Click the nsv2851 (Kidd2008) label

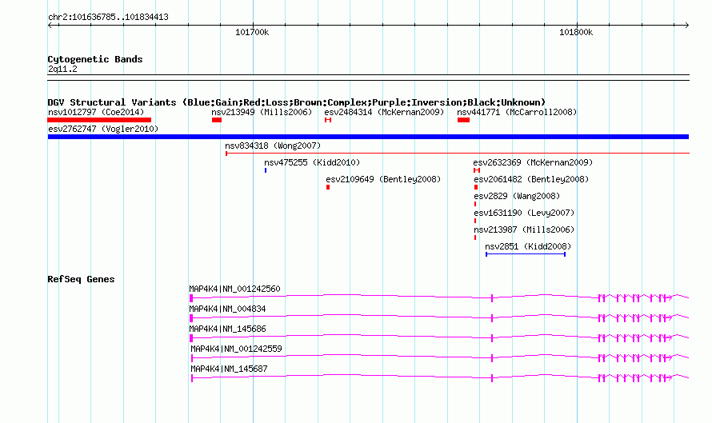pos(528,246)
